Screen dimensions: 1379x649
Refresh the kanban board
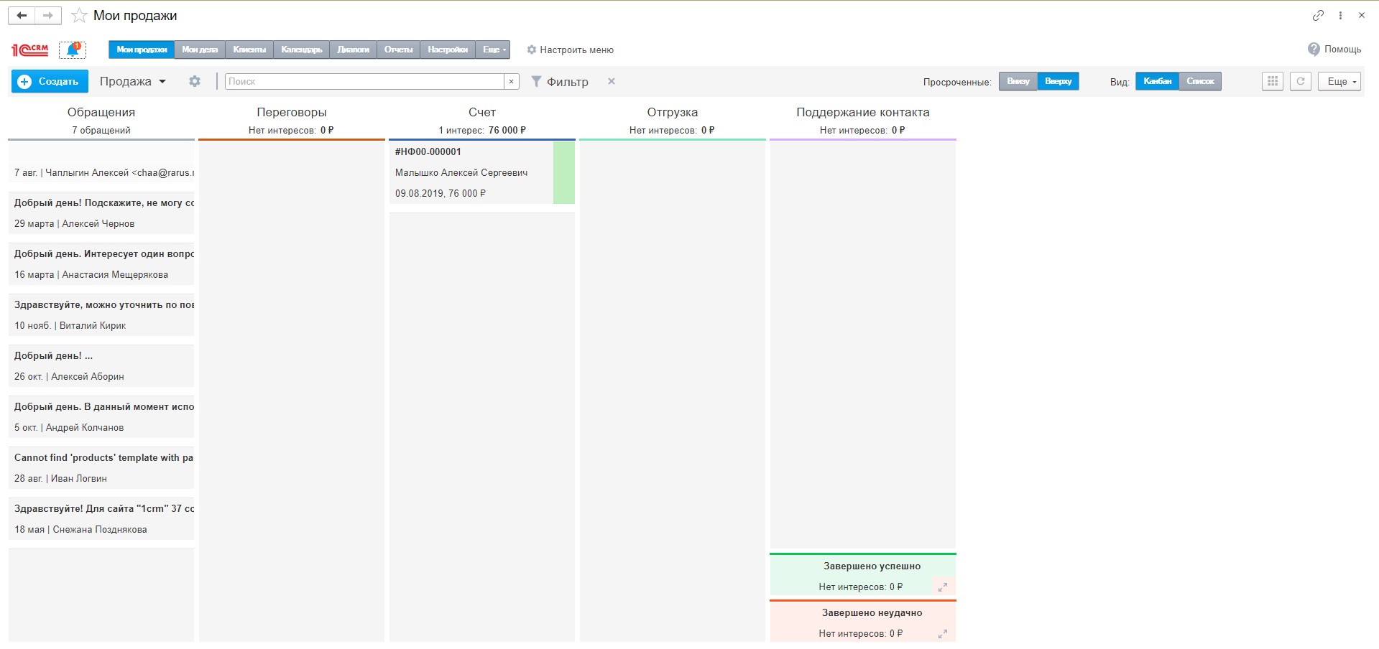click(1300, 81)
